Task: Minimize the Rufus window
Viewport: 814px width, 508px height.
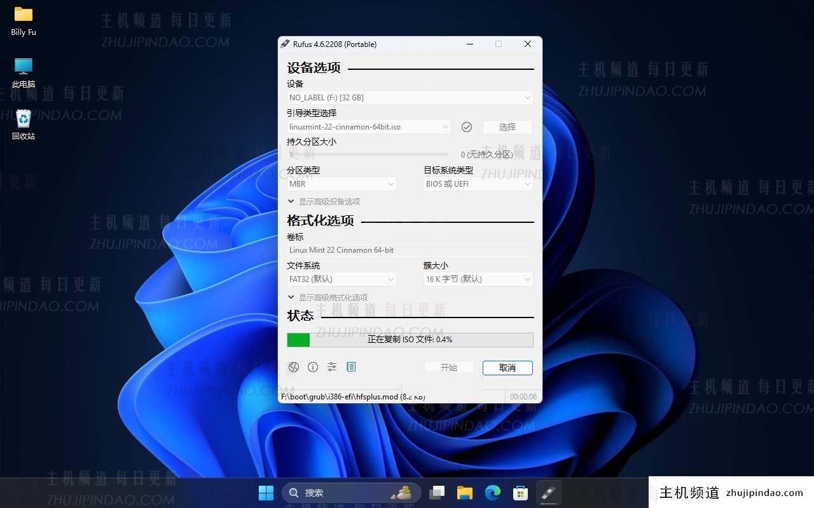Action: 470,44
